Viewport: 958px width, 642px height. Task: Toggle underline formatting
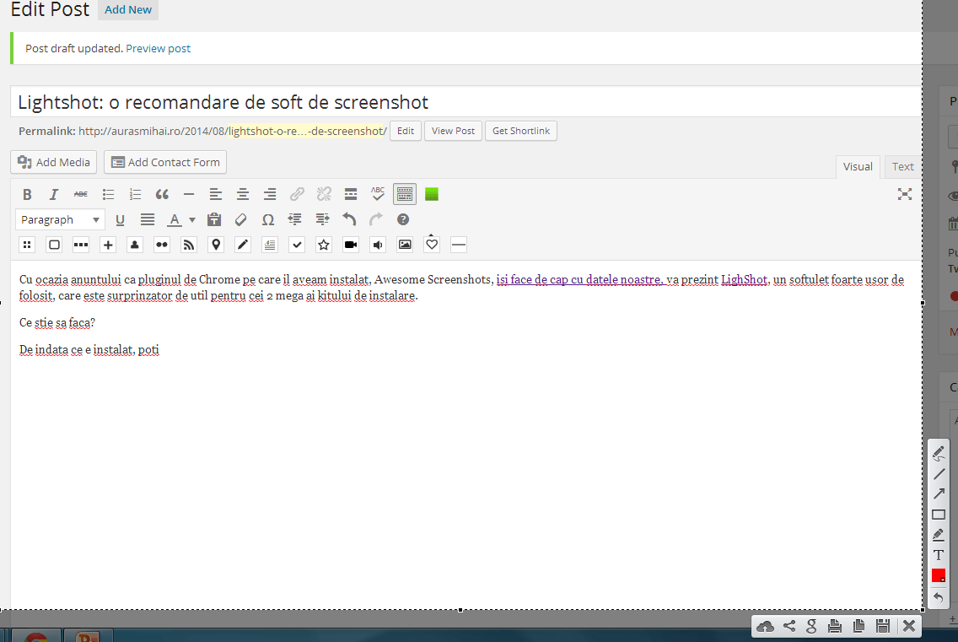coord(120,219)
